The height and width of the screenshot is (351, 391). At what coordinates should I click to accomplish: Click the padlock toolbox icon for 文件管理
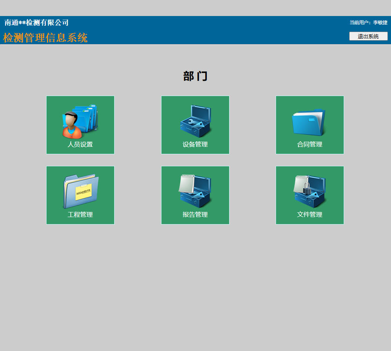tap(310, 191)
